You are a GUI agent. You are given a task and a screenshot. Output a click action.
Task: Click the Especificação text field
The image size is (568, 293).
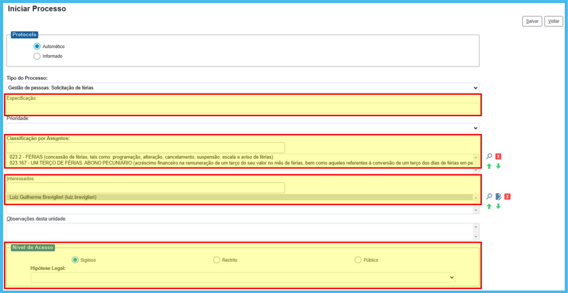click(243, 108)
